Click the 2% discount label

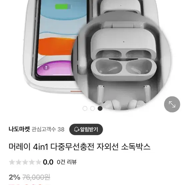tap(15, 177)
